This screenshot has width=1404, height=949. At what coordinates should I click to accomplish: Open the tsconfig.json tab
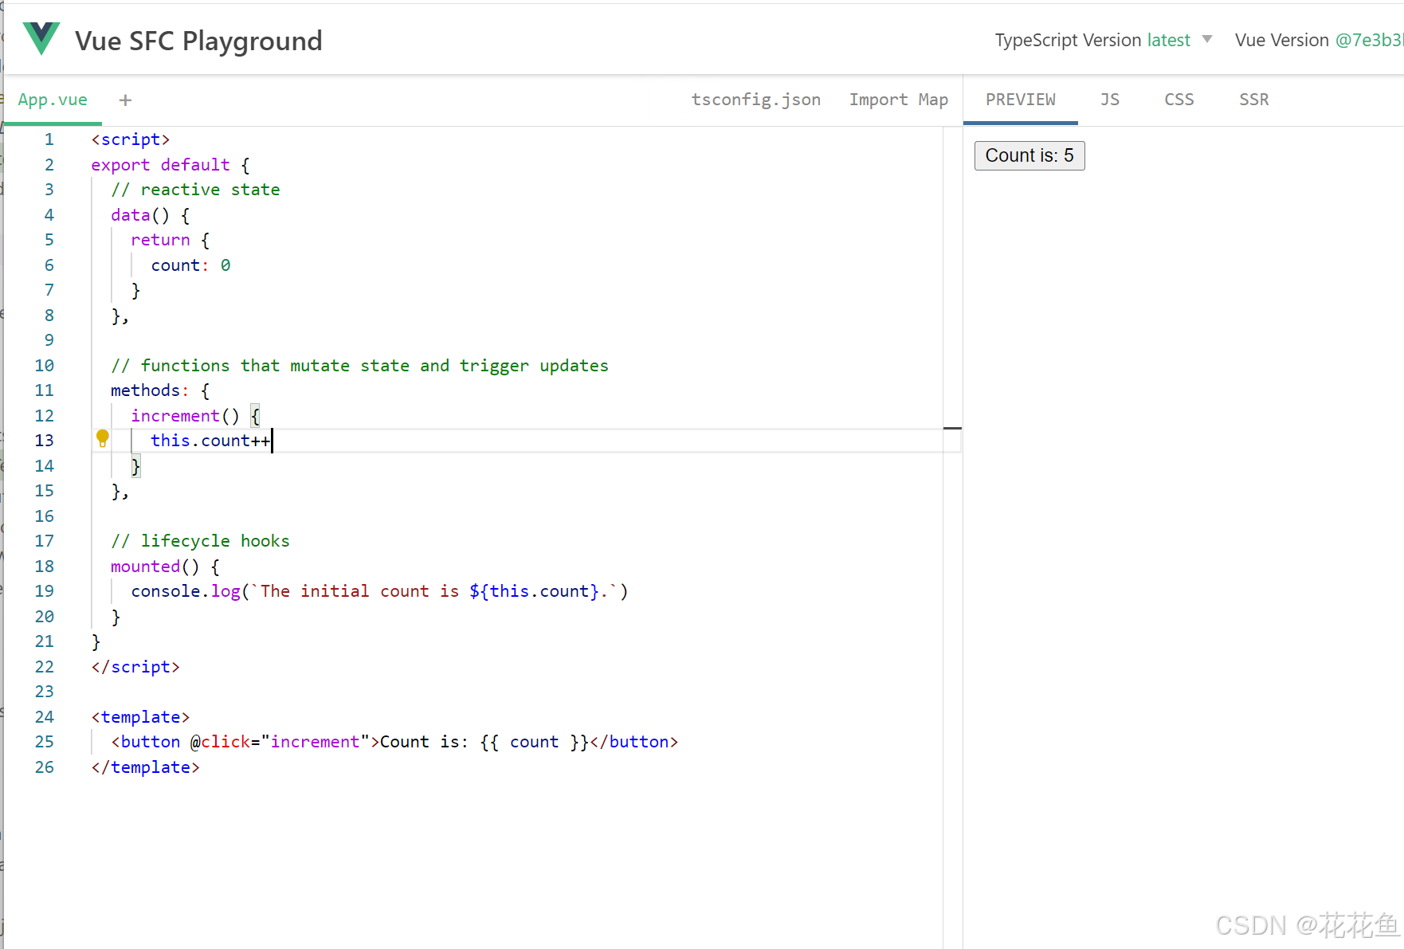pyautogui.click(x=755, y=100)
